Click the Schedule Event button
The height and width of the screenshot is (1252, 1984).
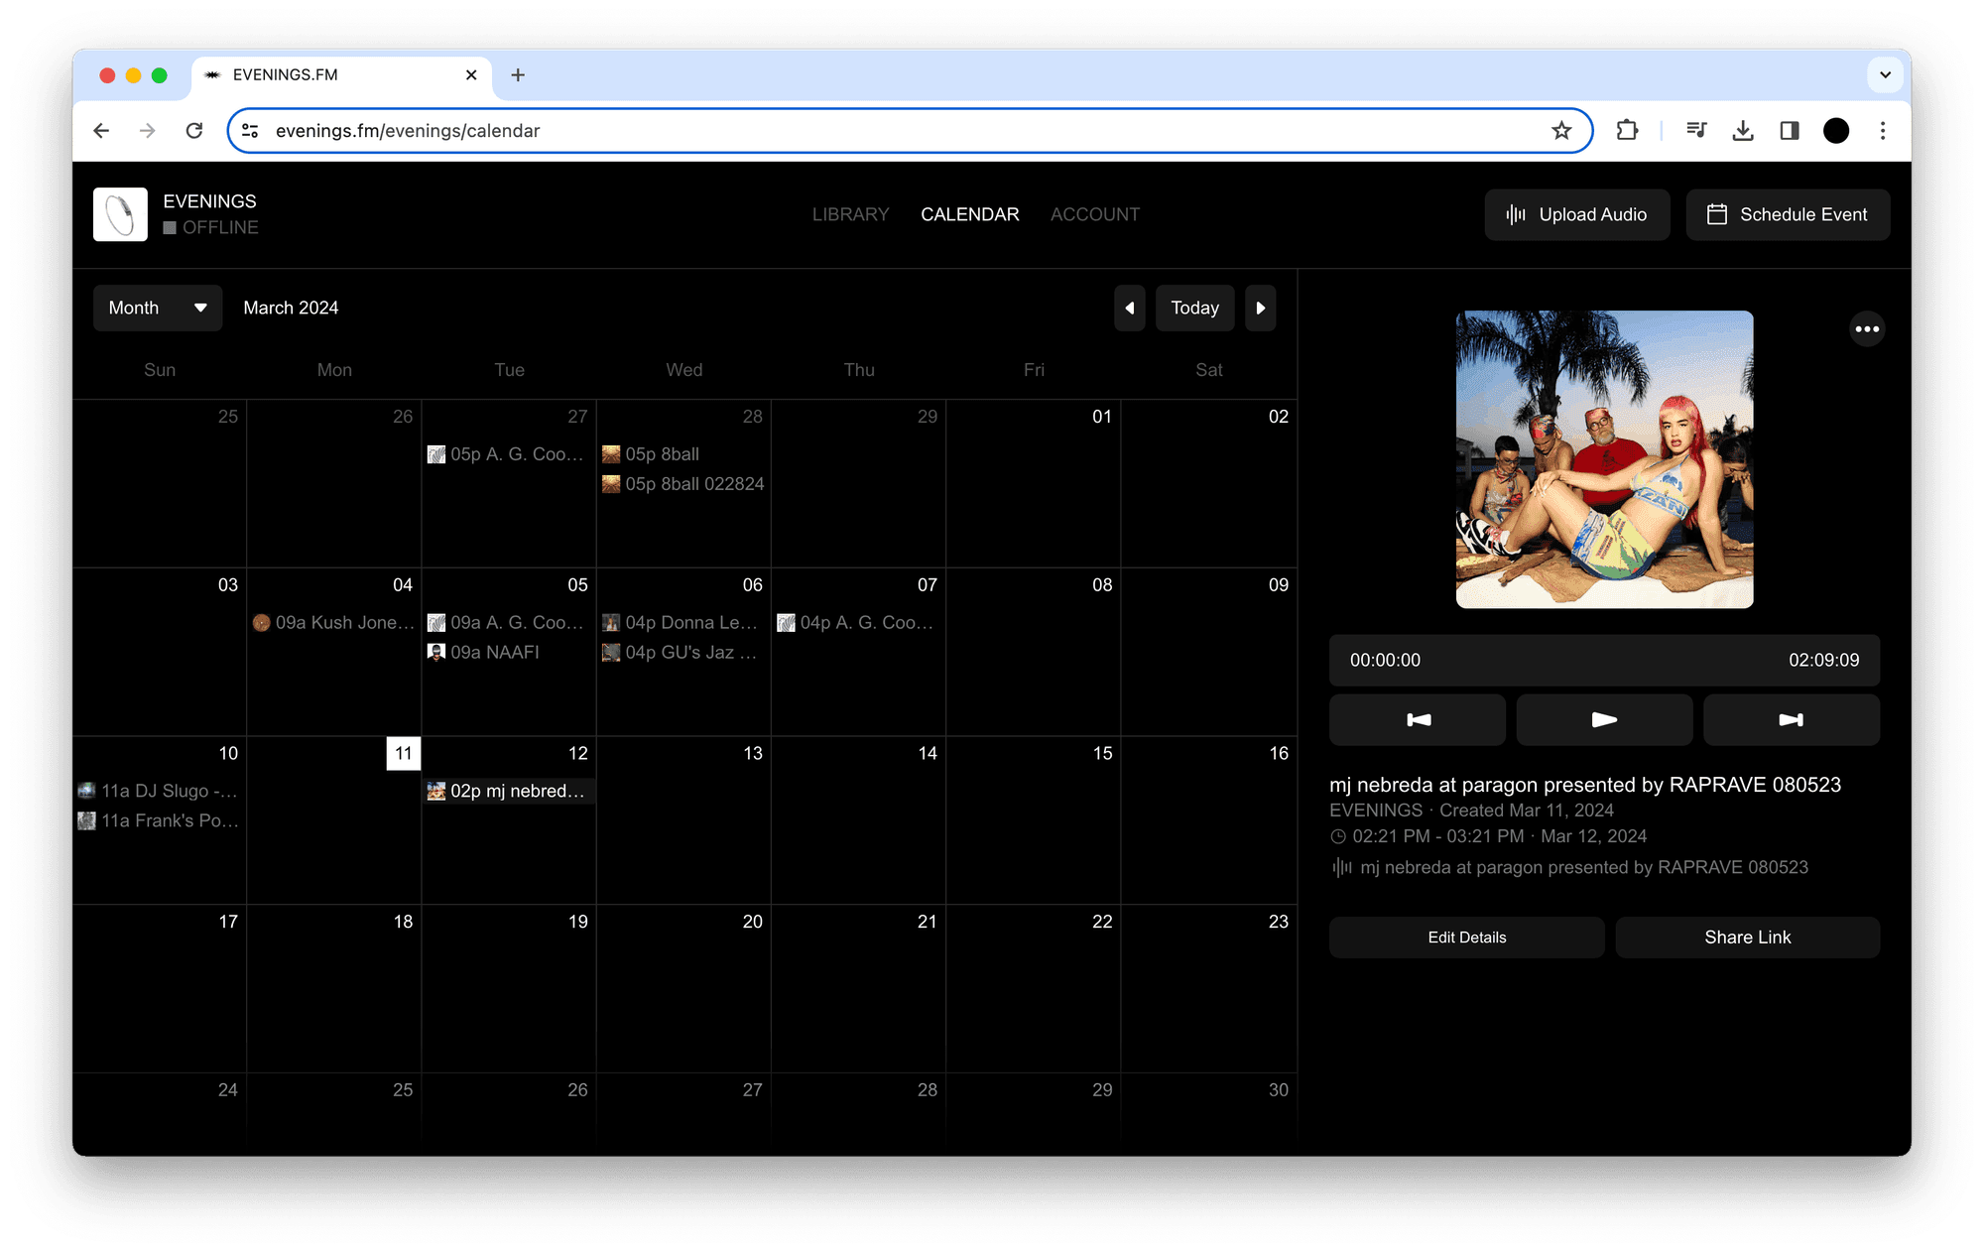click(x=1788, y=214)
